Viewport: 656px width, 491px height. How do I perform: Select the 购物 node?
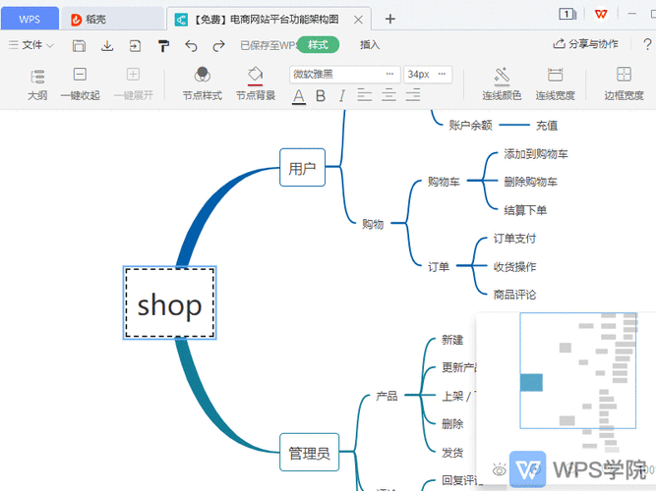373,224
